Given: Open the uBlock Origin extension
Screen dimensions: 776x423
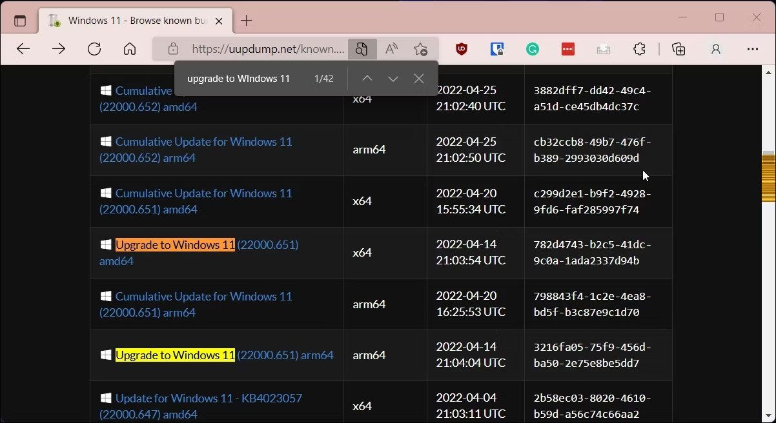Looking at the screenshot, I should pos(461,48).
